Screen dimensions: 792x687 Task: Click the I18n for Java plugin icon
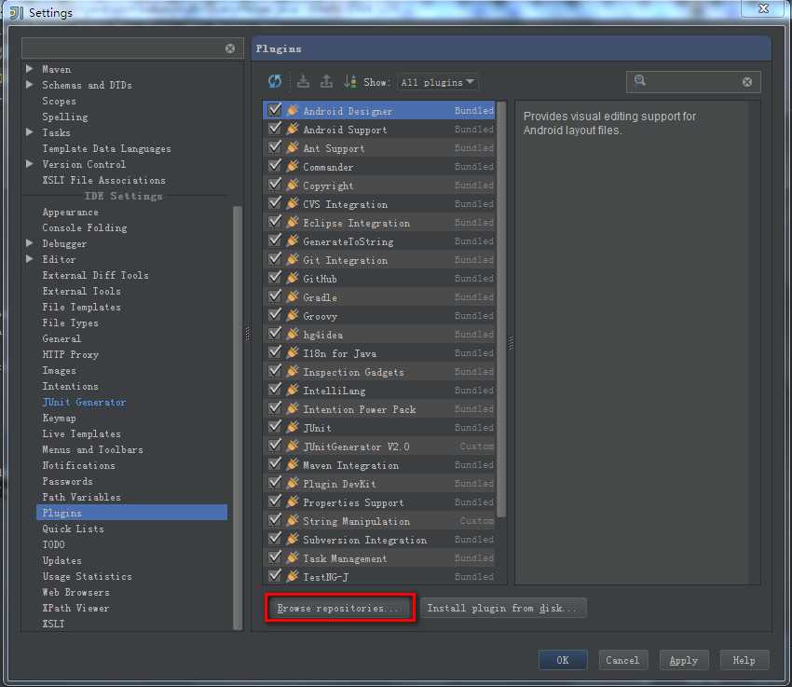(293, 353)
